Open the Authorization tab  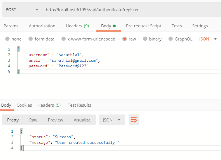click(42, 26)
